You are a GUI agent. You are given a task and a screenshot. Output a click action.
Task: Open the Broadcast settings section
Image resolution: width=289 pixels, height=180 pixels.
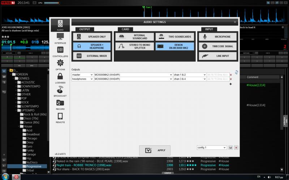point(60,91)
